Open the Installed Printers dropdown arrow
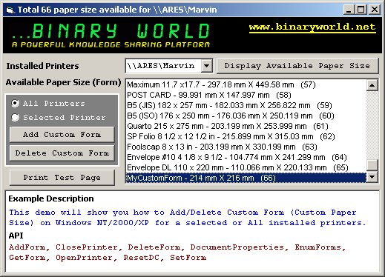The width and height of the screenshot is (385, 277). coord(206,66)
